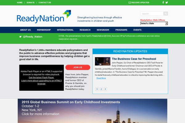Open the Newsroom menu
The image size is (185, 123).
[x=103, y=30]
